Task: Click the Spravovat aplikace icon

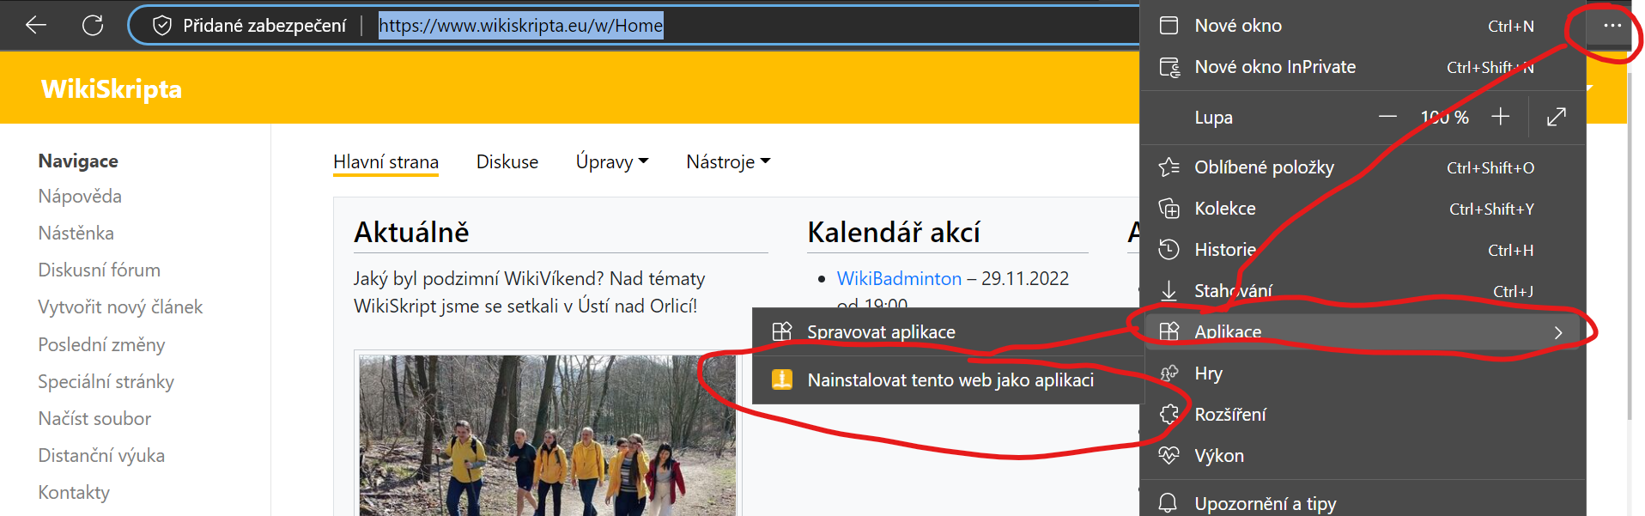Action: [x=781, y=331]
